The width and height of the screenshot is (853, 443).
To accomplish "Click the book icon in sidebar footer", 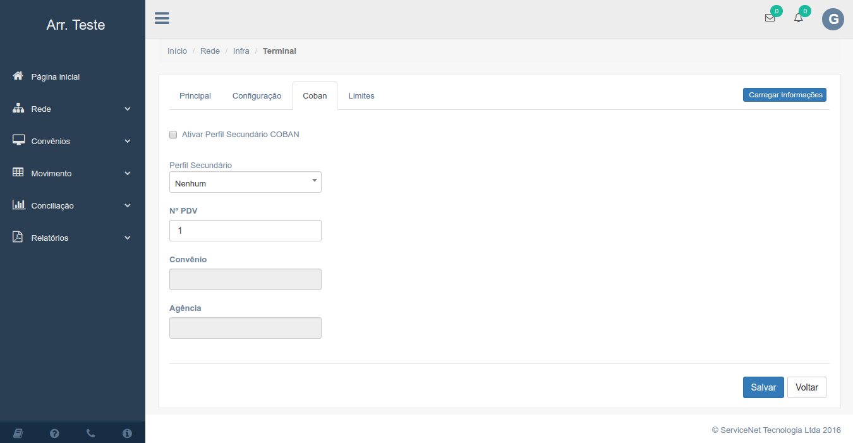I will coord(18,433).
